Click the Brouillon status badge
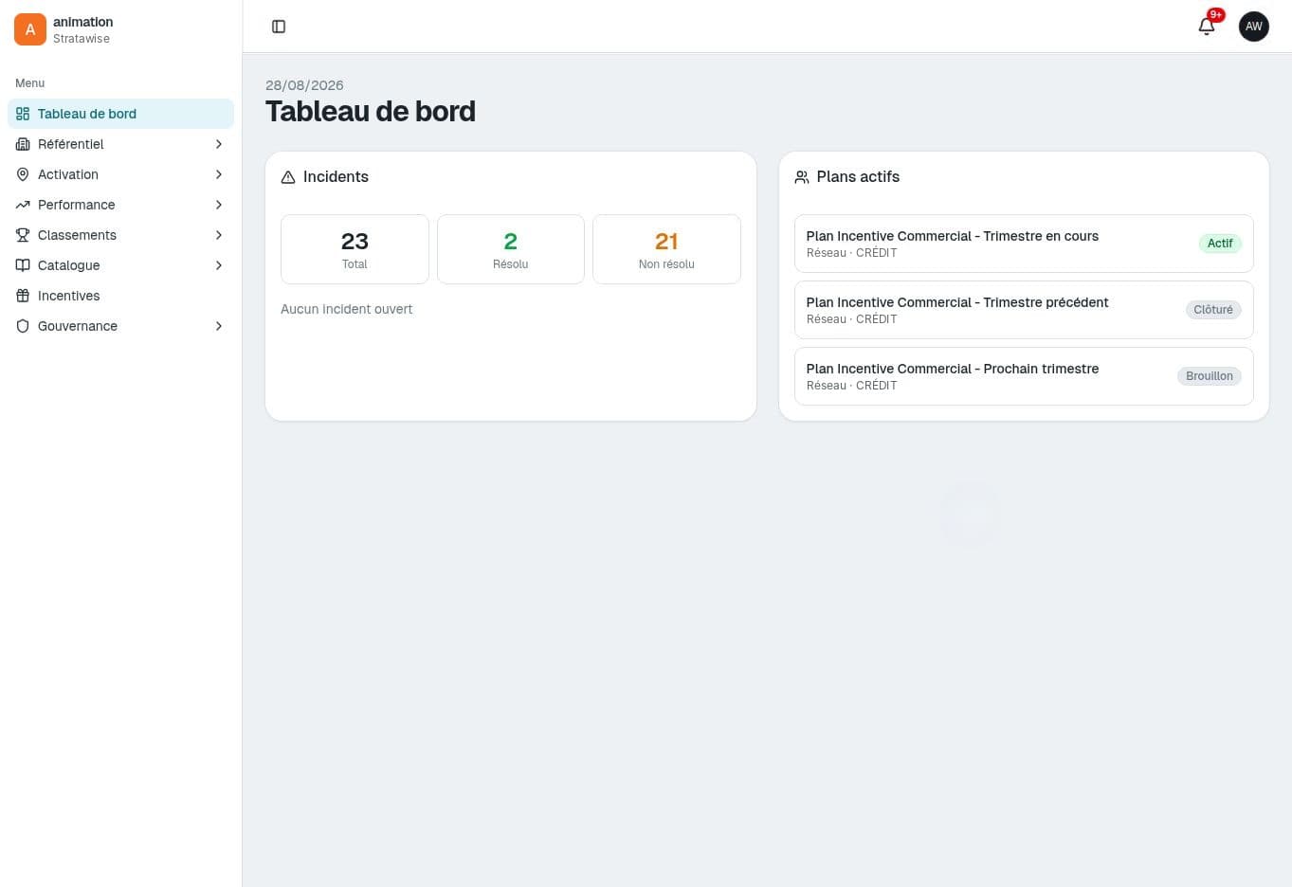This screenshot has width=1292, height=887. pyautogui.click(x=1210, y=376)
